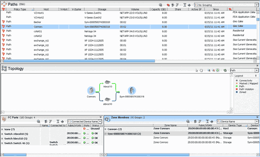The image size is (260, 157).
Task: Click the search icon in Zone Members toolbar
Action: [x=188, y=121]
